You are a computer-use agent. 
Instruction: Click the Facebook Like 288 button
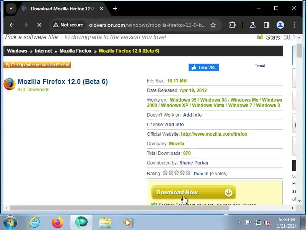click(204, 67)
